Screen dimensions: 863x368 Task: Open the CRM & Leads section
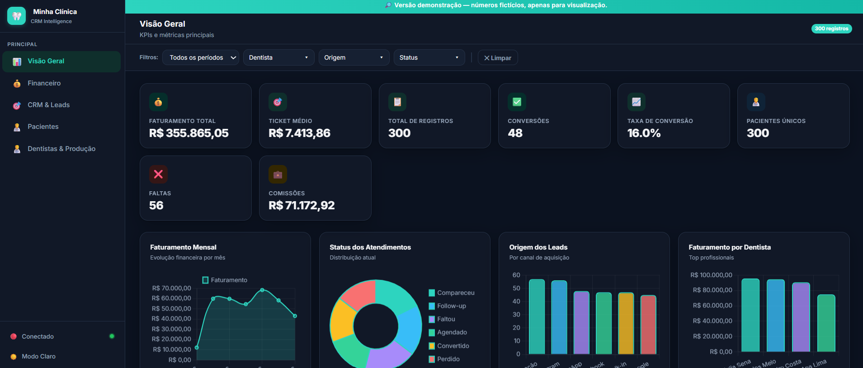coord(61,105)
